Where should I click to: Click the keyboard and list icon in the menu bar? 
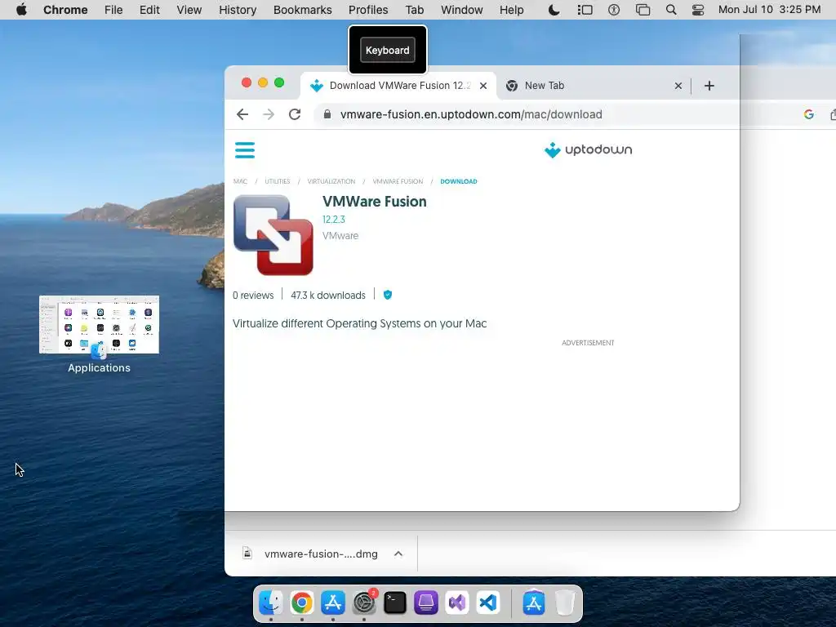click(x=585, y=10)
